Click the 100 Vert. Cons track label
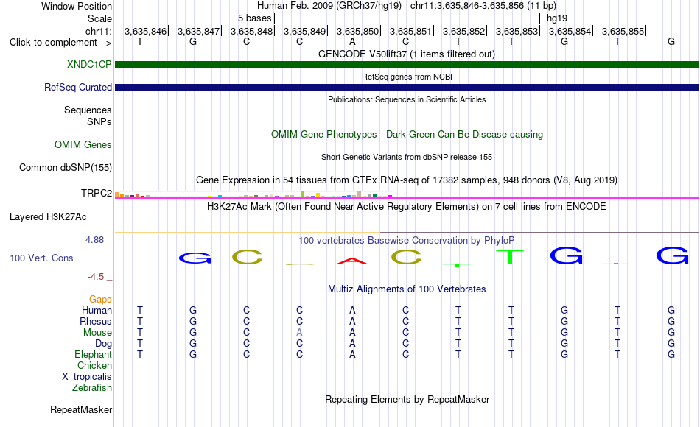Screen dimensions: 700x427 tap(41, 258)
